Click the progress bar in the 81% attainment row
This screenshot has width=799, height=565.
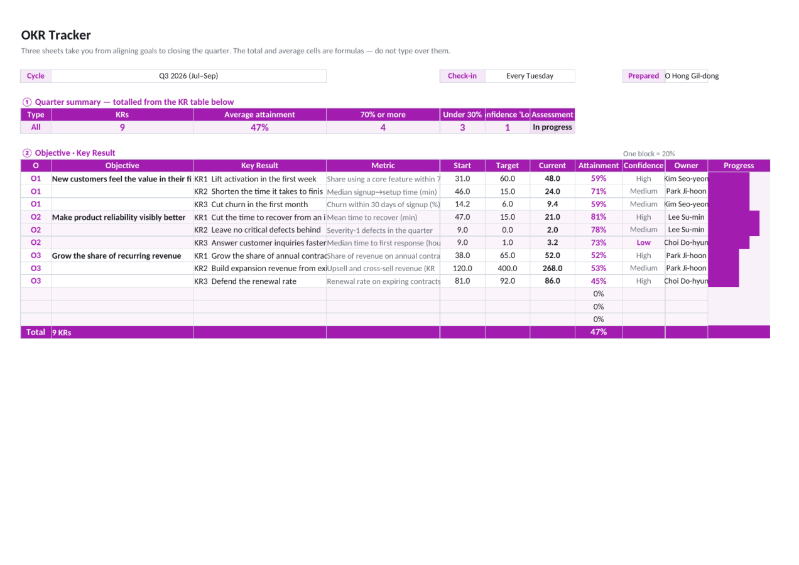(x=734, y=217)
